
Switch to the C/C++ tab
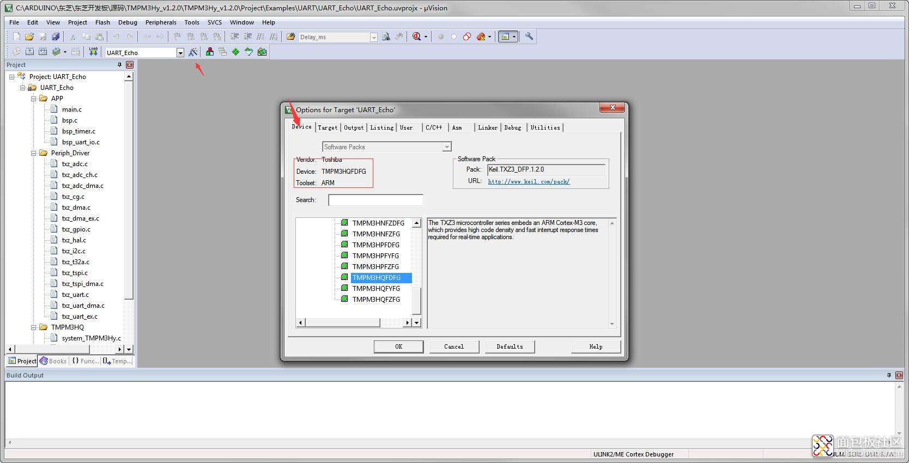pos(434,127)
